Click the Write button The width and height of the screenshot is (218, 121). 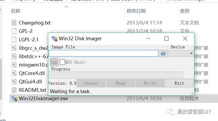[150, 83]
